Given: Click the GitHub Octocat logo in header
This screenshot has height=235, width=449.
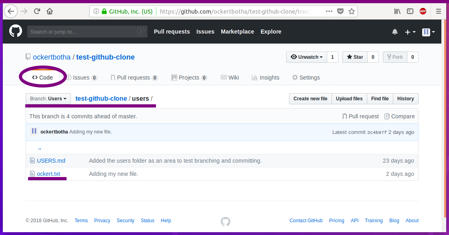Looking at the screenshot, I should [16, 31].
